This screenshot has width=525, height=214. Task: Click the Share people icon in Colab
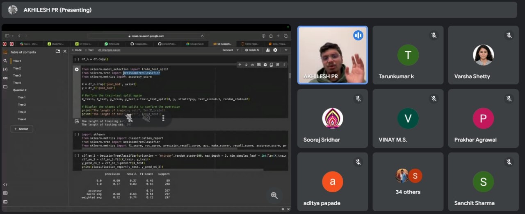pyautogui.click(x=268, y=50)
